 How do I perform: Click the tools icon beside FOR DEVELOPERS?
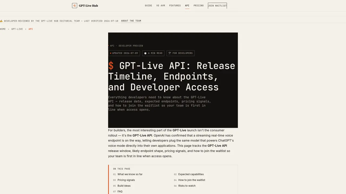pyautogui.click(x=170, y=53)
